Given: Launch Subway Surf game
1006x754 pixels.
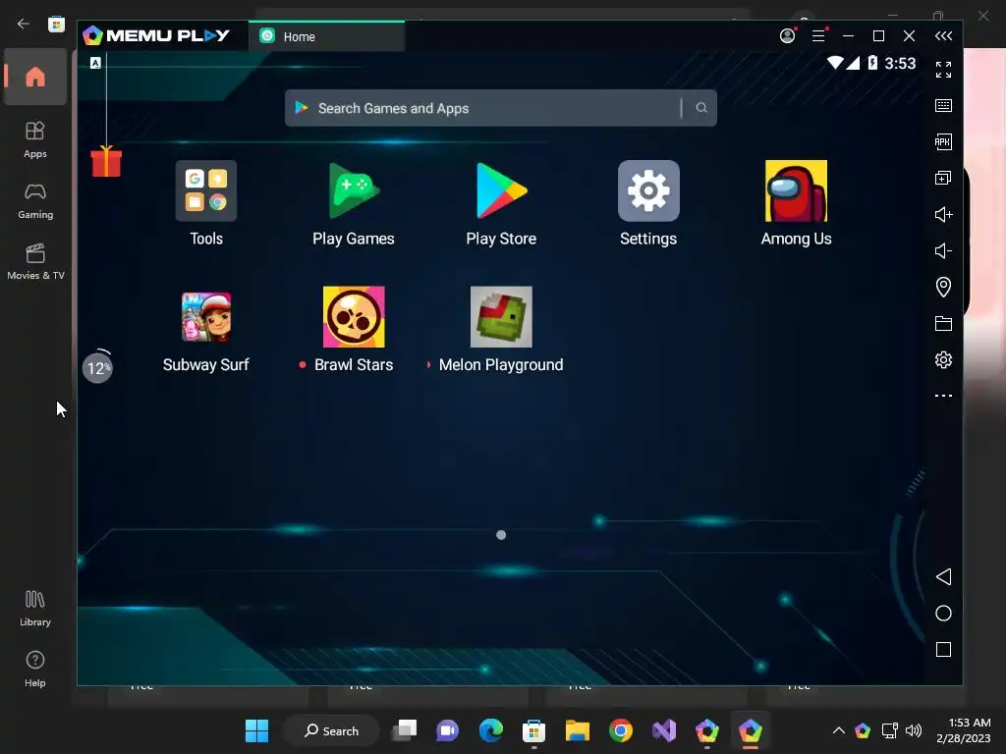Looking at the screenshot, I should coord(206,317).
